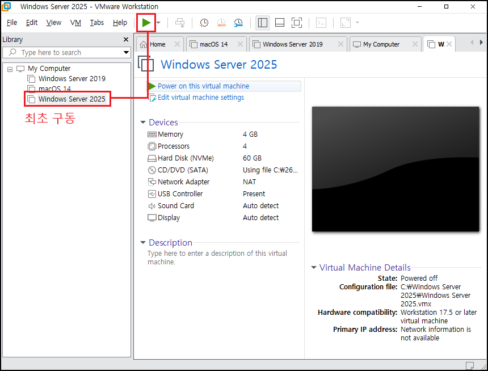
Task: Open the Snapshot Manager wrench-clock icon
Action: pos(238,23)
